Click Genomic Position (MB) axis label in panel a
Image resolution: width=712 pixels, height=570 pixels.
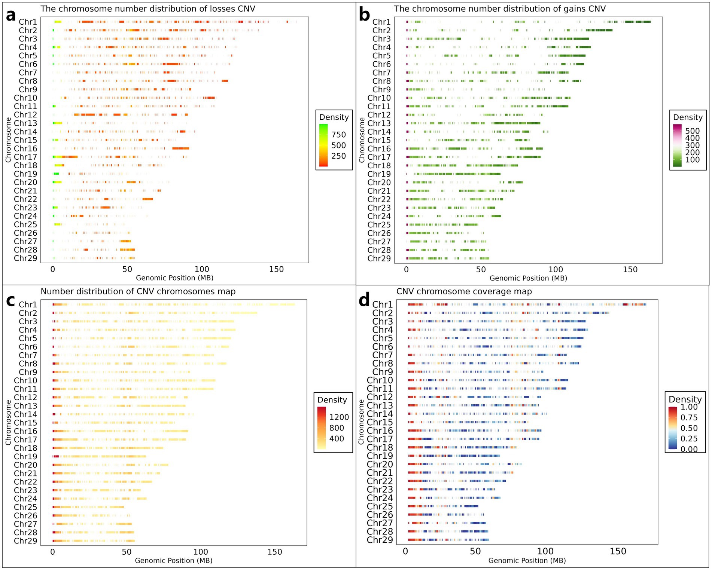[x=174, y=278]
